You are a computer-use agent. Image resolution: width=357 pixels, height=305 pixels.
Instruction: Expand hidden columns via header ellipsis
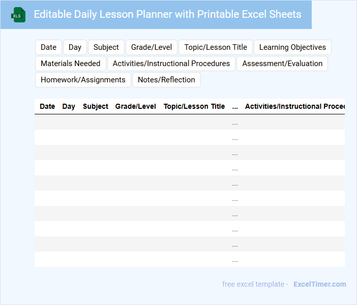(x=235, y=107)
